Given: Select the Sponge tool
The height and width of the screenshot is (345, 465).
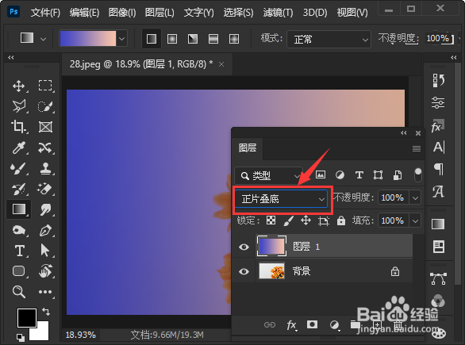Looking at the screenshot, I should coord(19,230).
